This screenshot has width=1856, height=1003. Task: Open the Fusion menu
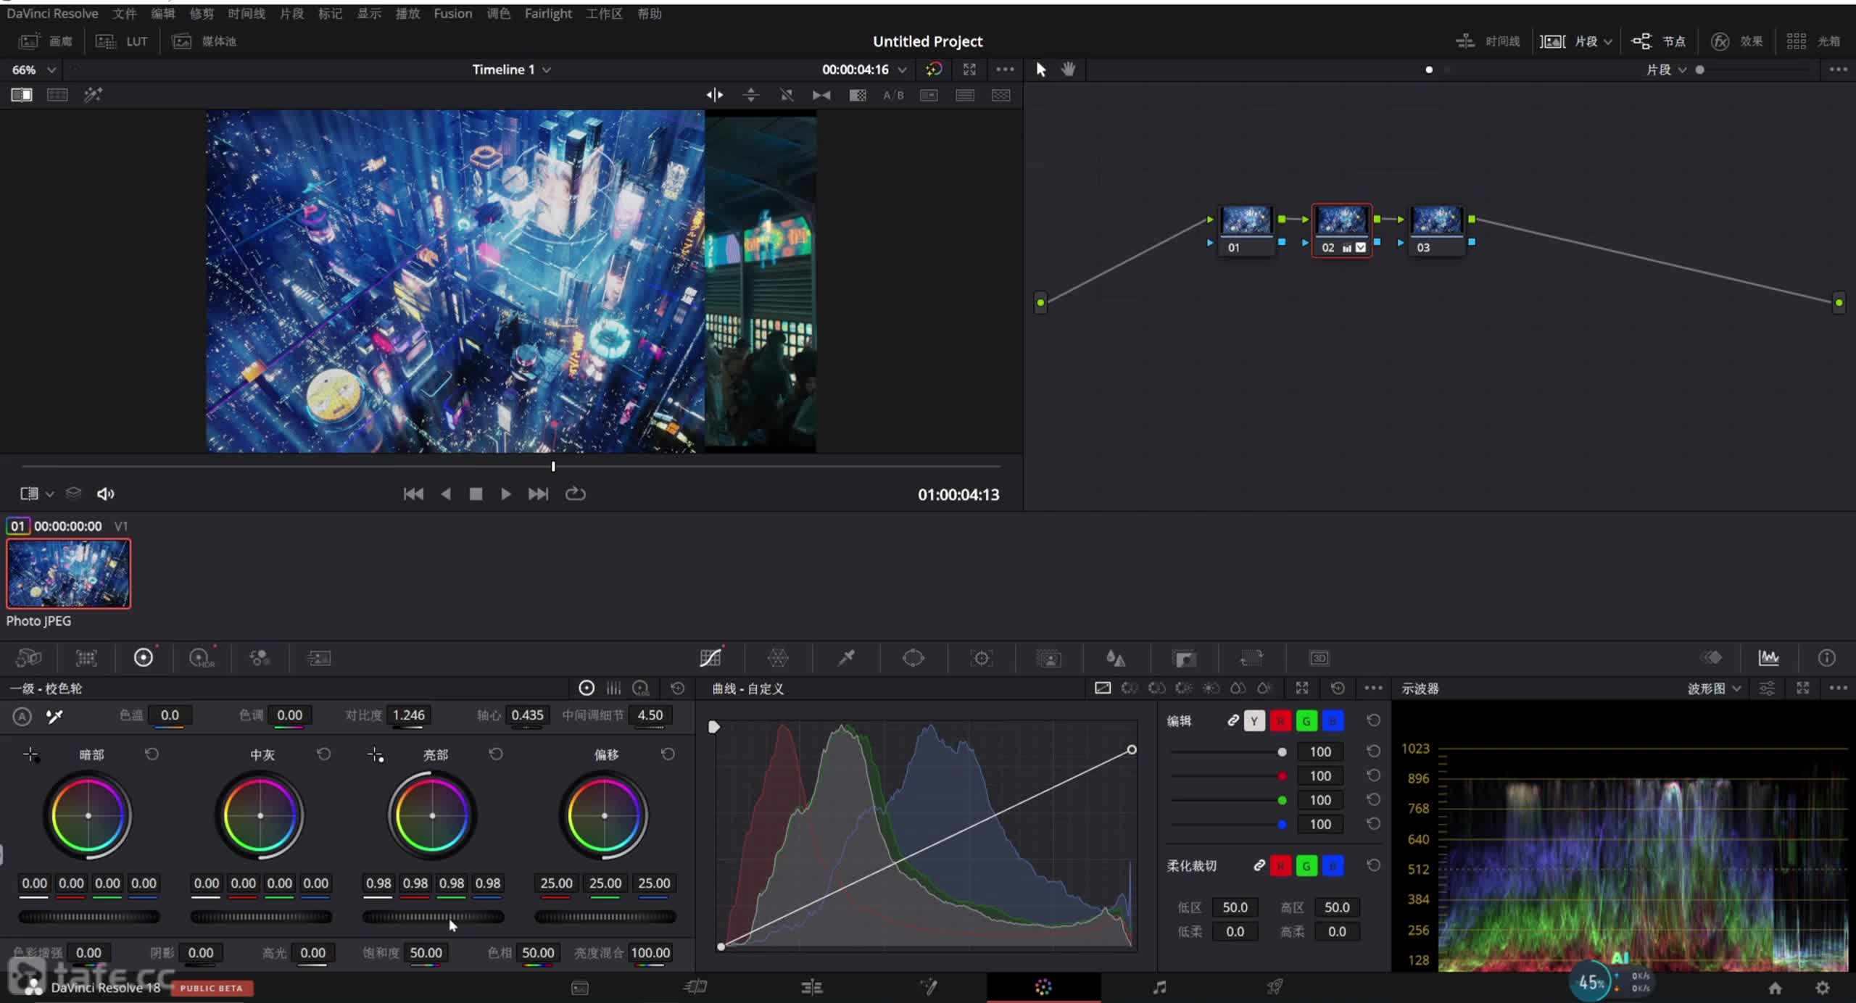pyautogui.click(x=452, y=13)
